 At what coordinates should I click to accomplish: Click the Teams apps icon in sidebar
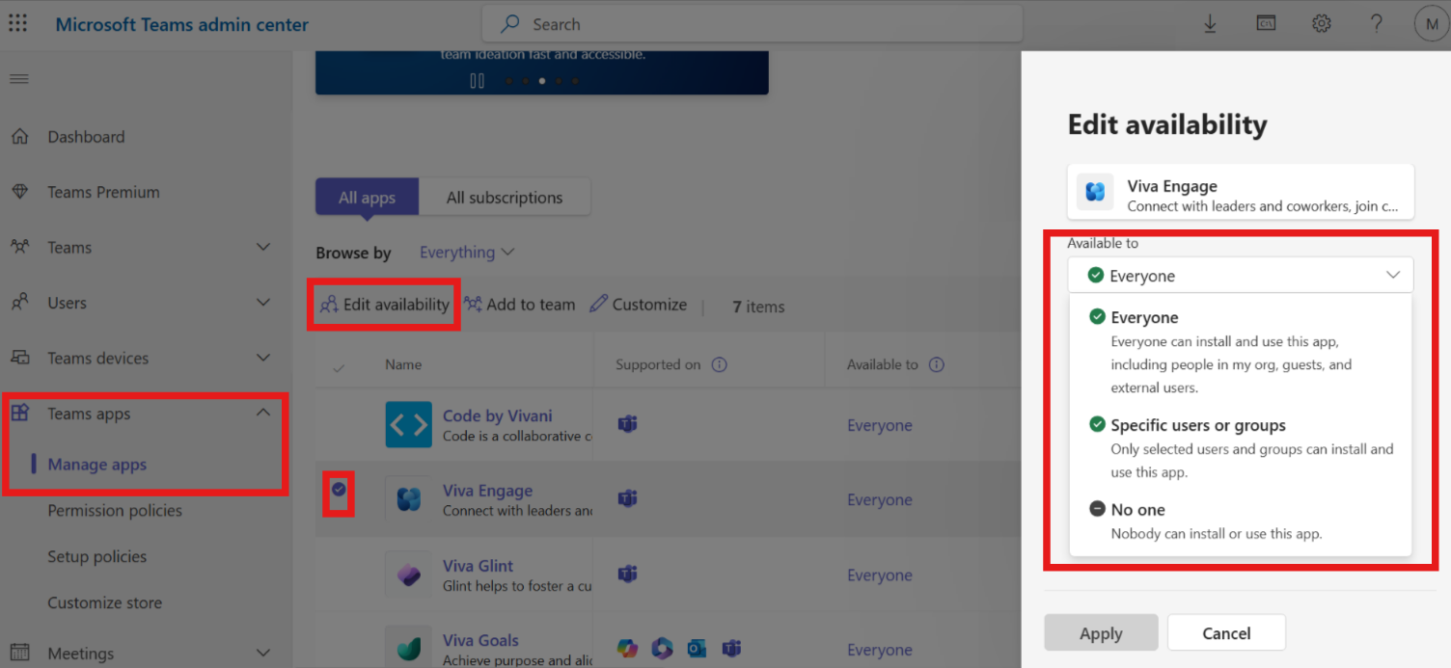[x=19, y=414]
